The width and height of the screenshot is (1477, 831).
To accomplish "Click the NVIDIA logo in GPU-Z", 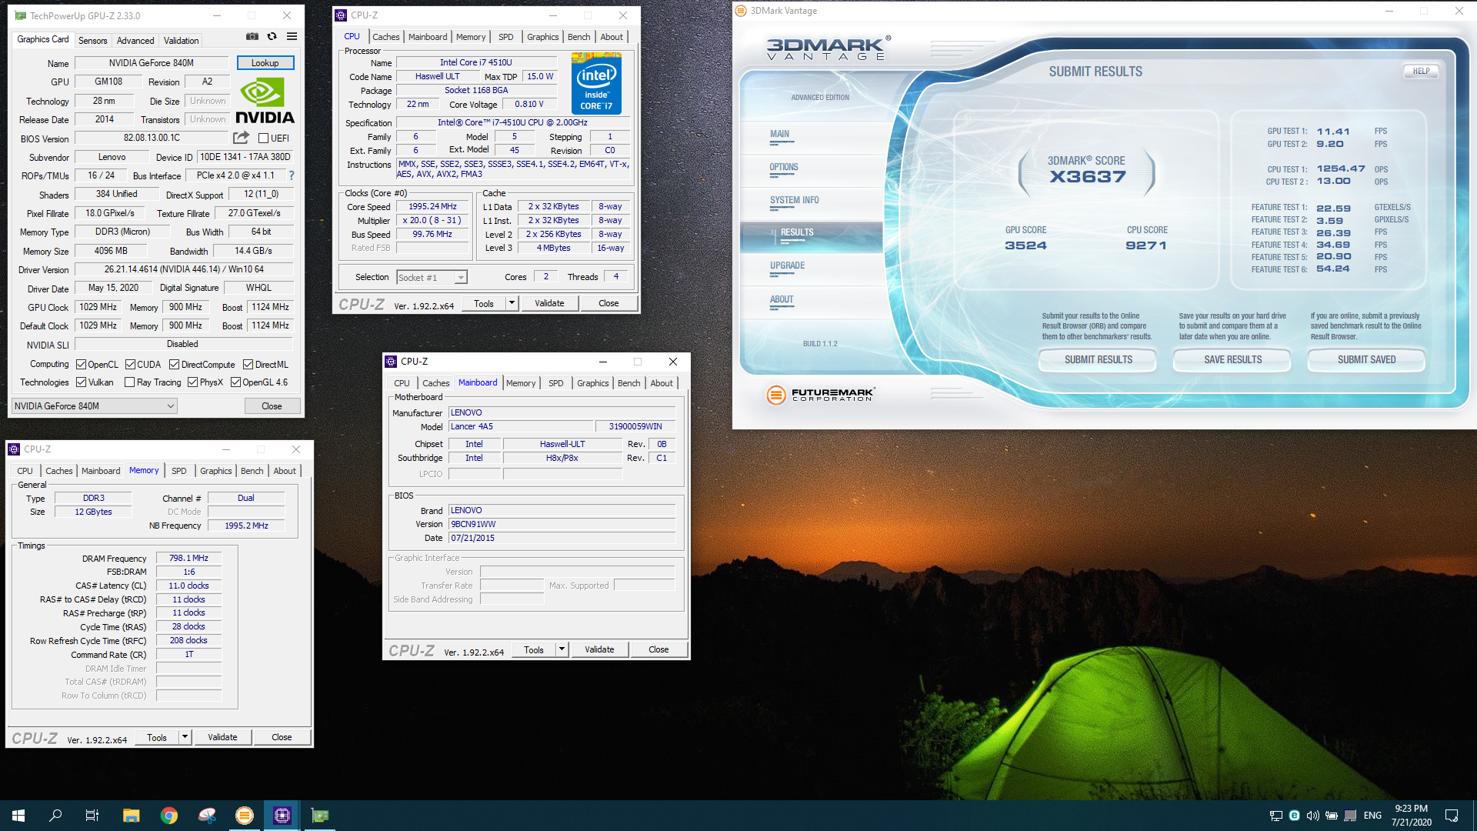I will point(265,101).
